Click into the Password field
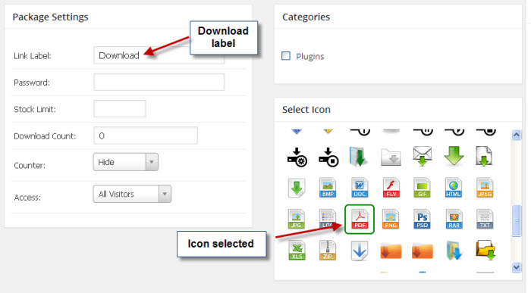The height and width of the screenshot is (293, 531). coord(159,82)
